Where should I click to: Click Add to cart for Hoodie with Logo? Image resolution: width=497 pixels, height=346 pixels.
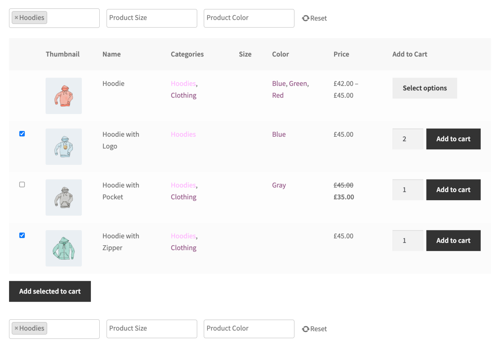[453, 139]
